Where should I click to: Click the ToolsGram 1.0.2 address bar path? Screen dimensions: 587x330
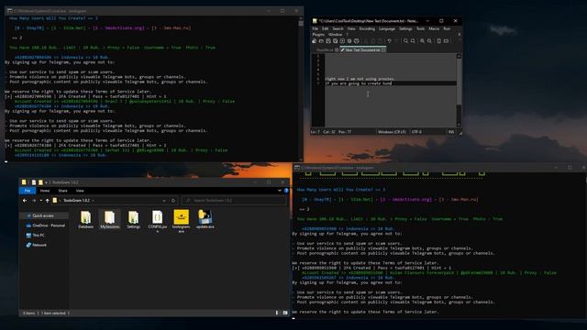pyautogui.click(x=76, y=201)
